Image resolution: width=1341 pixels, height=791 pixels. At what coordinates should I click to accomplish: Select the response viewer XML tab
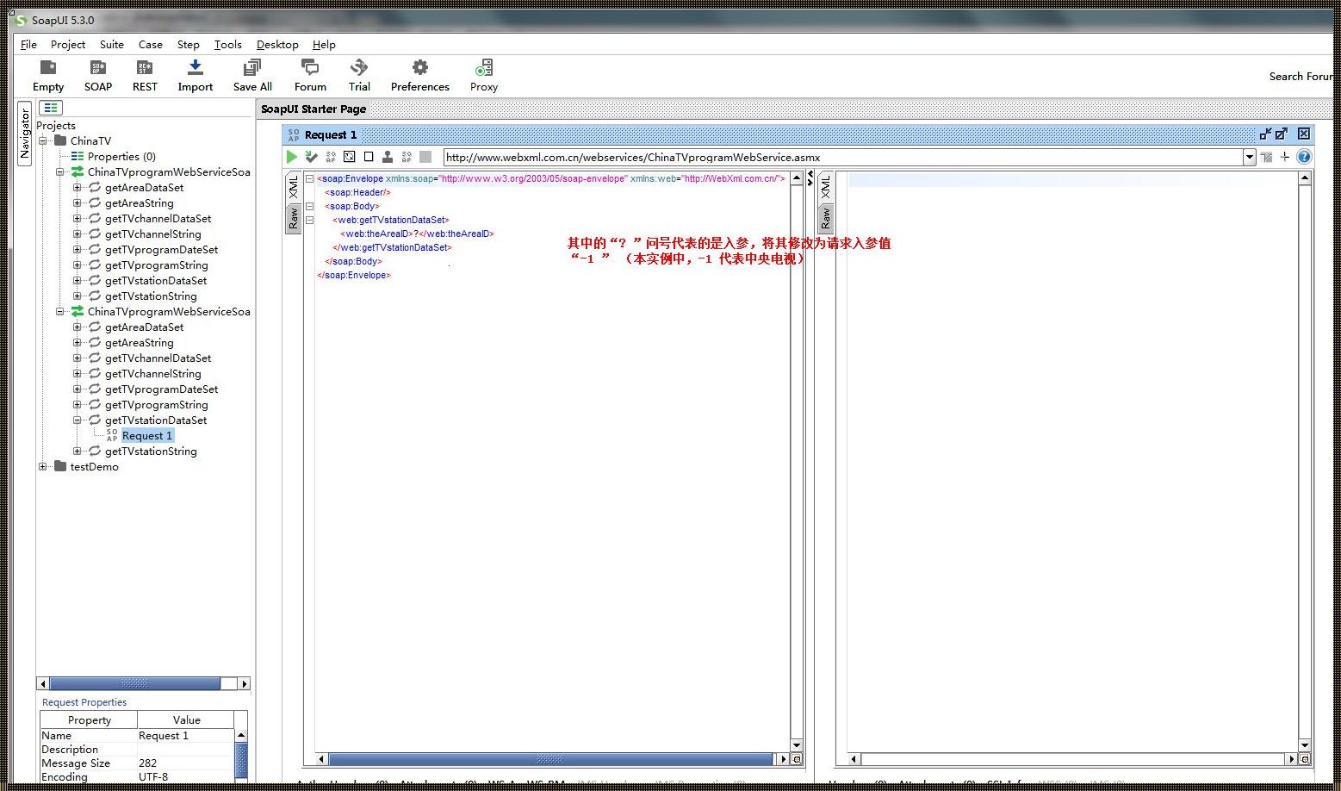pos(826,187)
